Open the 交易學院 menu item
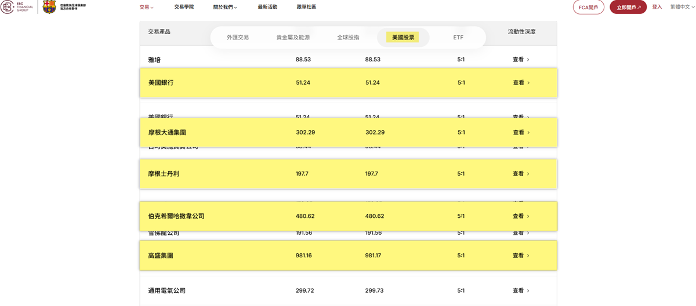The width and height of the screenshot is (696, 306). pyautogui.click(x=184, y=7)
